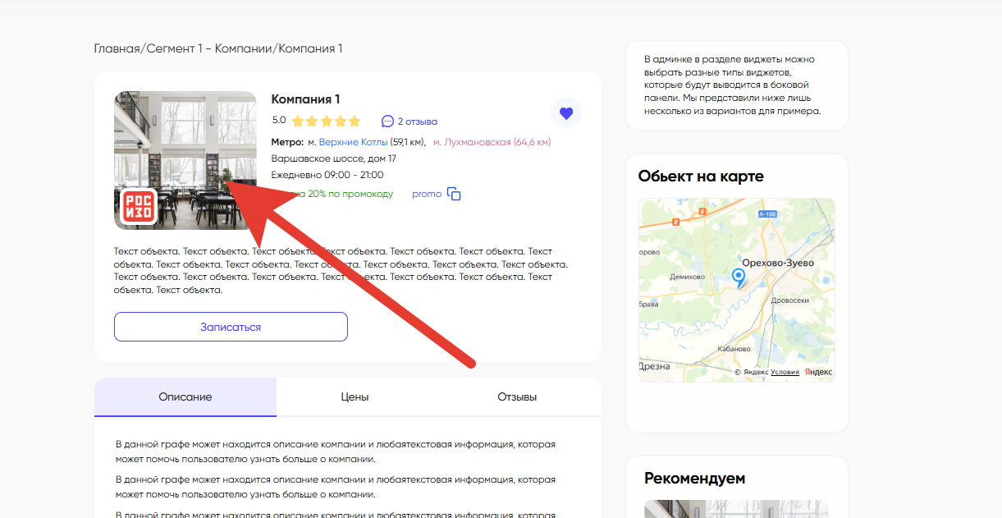Open the company library photo
The width and height of the screenshot is (1002, 518).
185,140
